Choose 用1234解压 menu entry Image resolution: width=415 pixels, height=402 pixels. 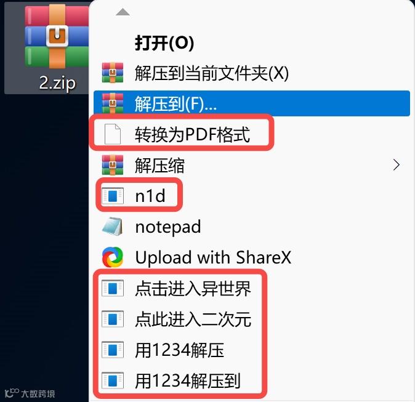point(179,350)
